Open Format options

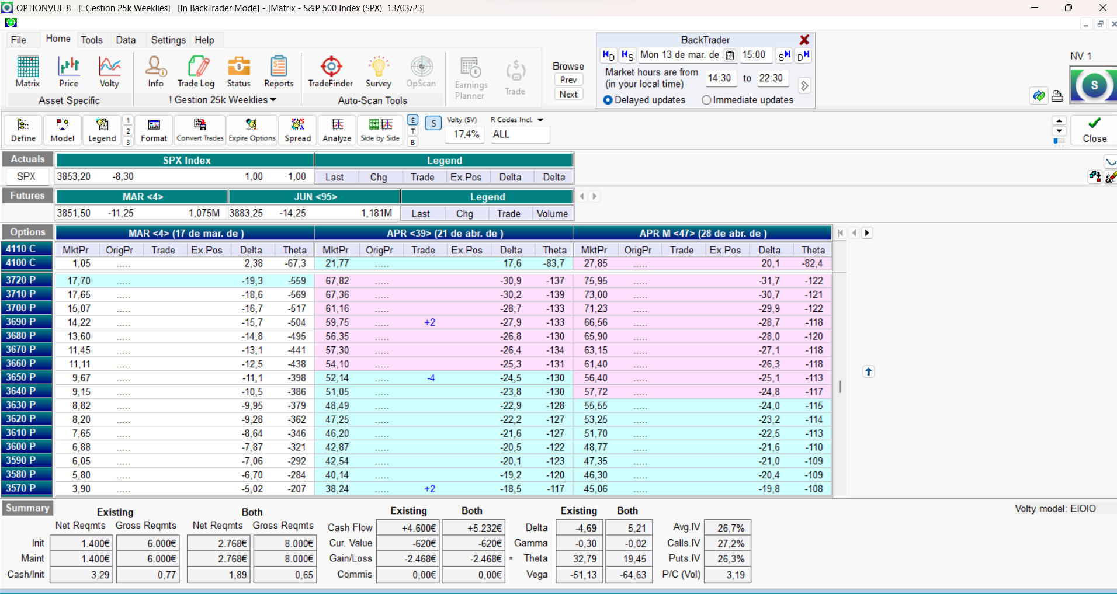[x=154, y=130]
